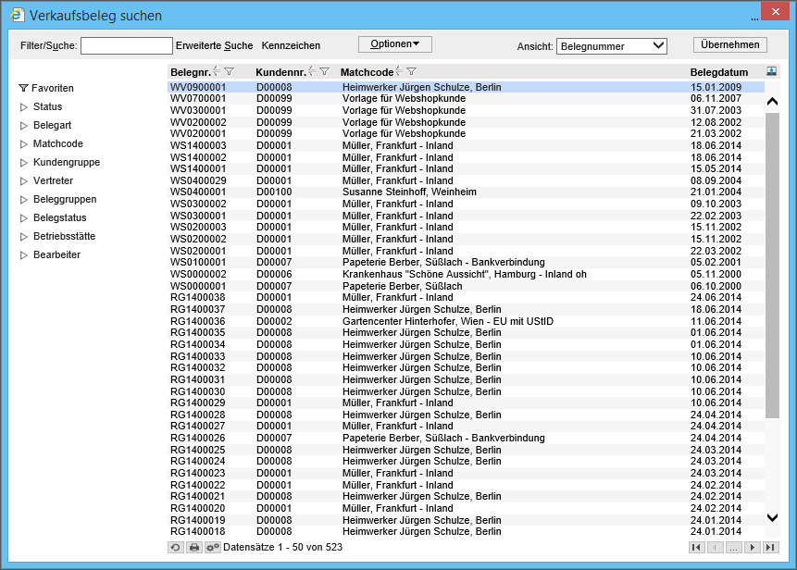Image resolution: width=797 pixels, height=570 pixels.
Task: Select row WV0700001
Action: [467, 99]
